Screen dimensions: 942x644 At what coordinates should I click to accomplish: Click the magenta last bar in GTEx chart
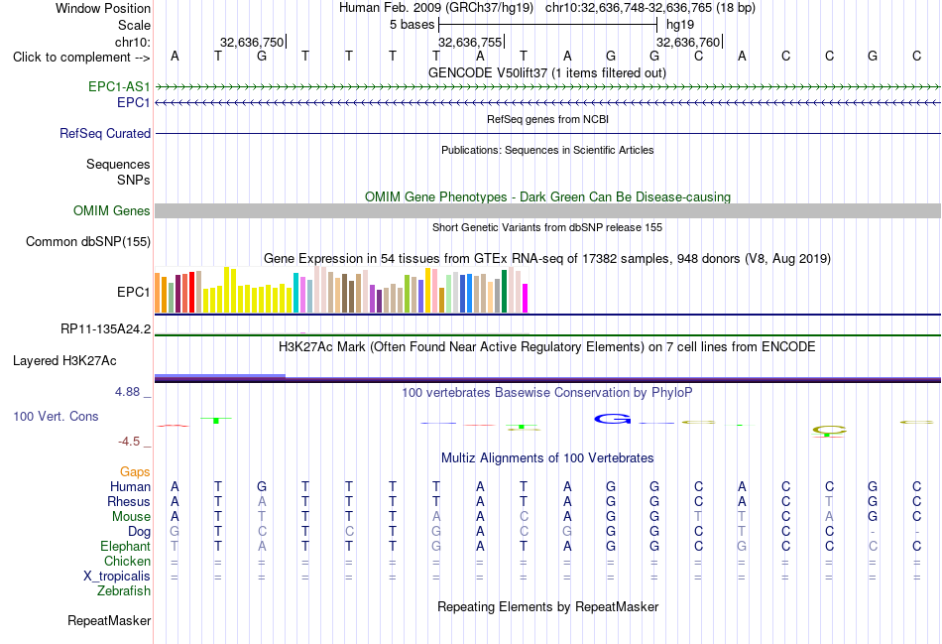526,299
